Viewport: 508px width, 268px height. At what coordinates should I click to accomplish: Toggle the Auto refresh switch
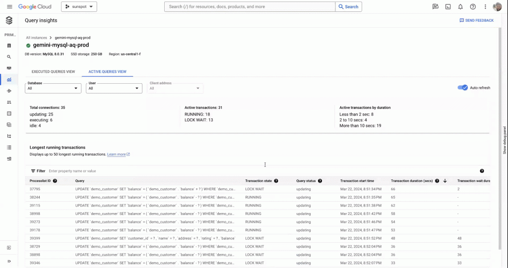point(463,88)
